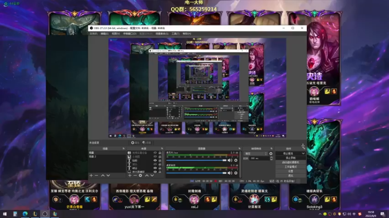Click the Filters button above docks
This screenshot has width=389, height=218.
(147, 142)
